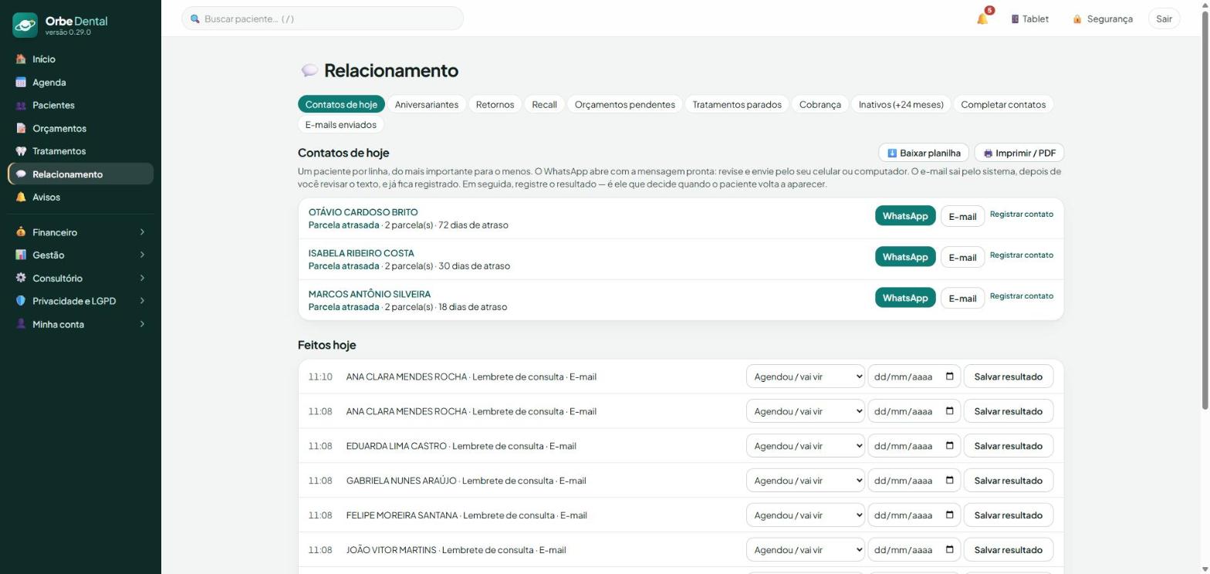
Task: Click the Privacidade e LGPD shield icon
Action: (21, 301)
